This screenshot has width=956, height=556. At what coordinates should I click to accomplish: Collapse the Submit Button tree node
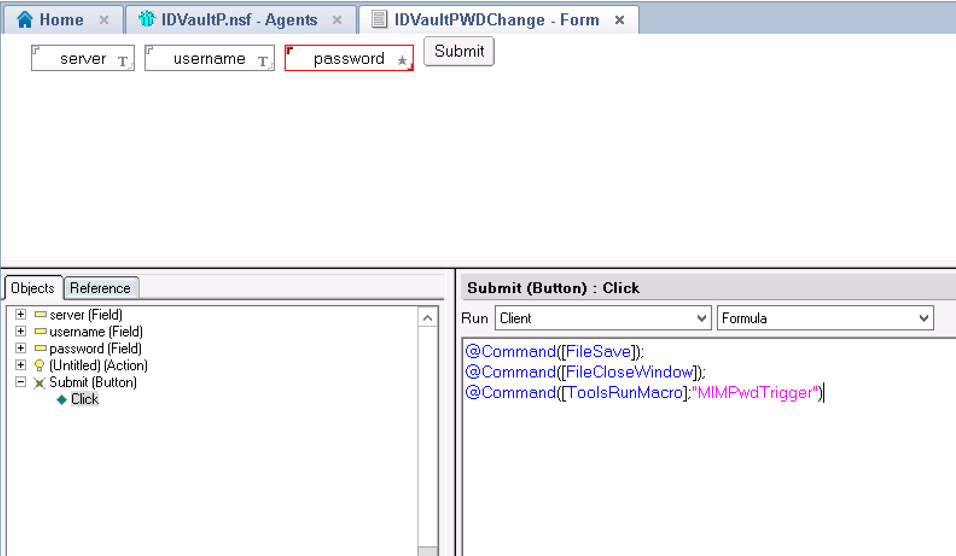[21, 382]
